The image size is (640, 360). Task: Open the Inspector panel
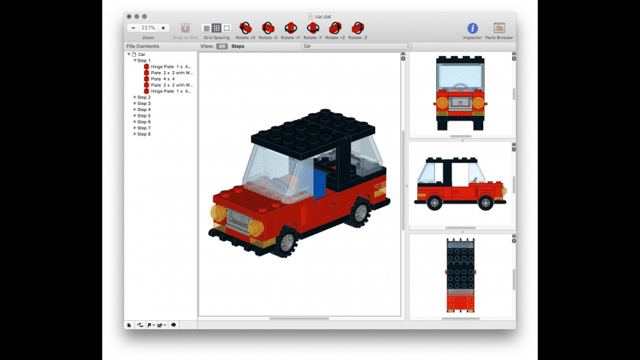pos(472,28)
